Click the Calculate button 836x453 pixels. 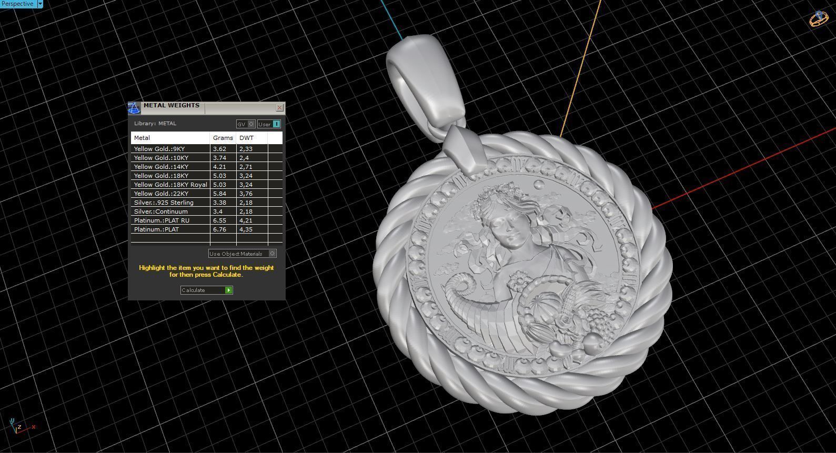pos(206,290)
